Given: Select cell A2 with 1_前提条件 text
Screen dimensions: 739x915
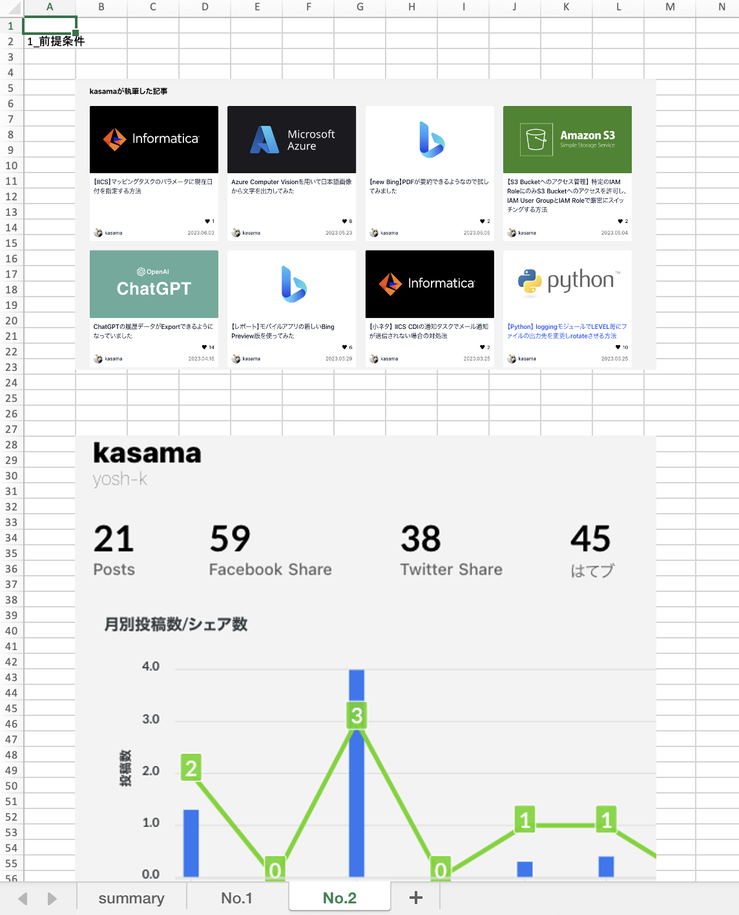Looking at the screenshot, I should (x=50, y=41).
